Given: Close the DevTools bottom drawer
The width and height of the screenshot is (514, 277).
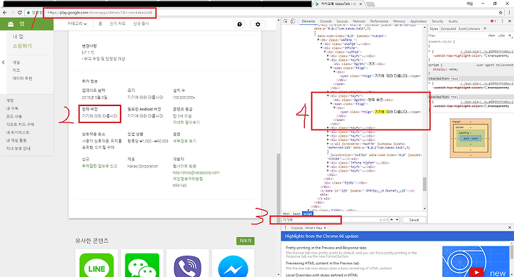Looking at the screenshot, I should (510, 227).
